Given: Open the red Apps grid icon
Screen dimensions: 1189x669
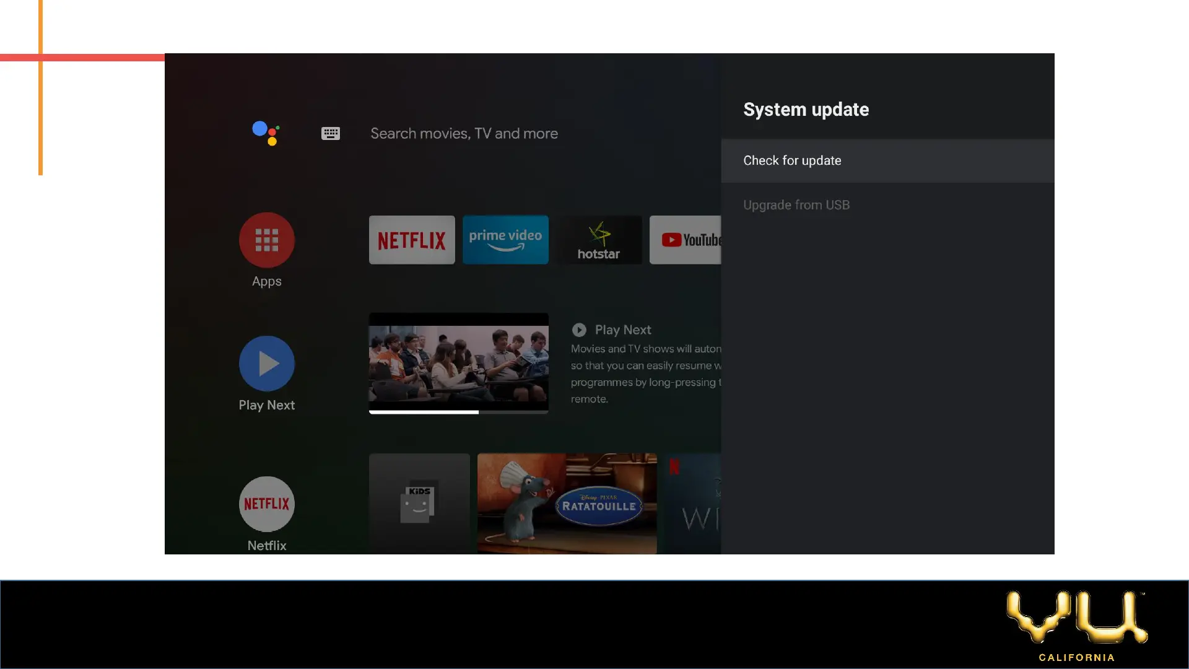Looking at the screenshot, I should point(266,240).
